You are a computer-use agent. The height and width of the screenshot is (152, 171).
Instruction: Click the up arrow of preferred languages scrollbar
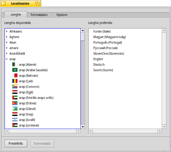click(164, 30)
